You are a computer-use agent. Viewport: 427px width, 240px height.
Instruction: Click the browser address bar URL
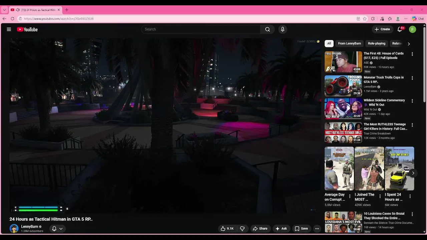click(x=59, y=19)
